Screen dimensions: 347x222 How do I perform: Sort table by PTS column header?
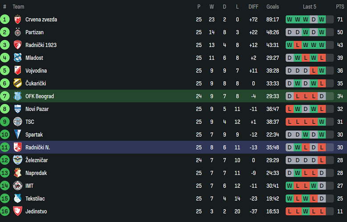pos(340,7)
